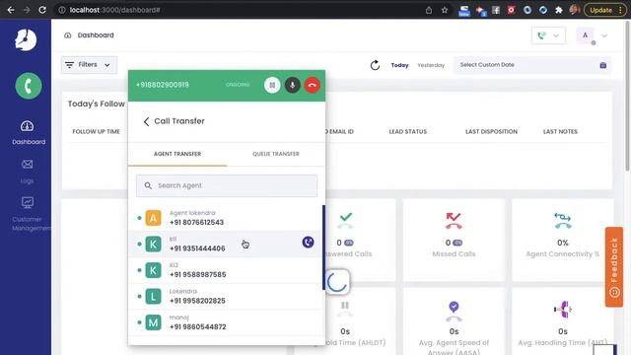This screenshot has height=355, width=631.
Task: Open Dashboard in the sidebar
Action: (29, 133)
